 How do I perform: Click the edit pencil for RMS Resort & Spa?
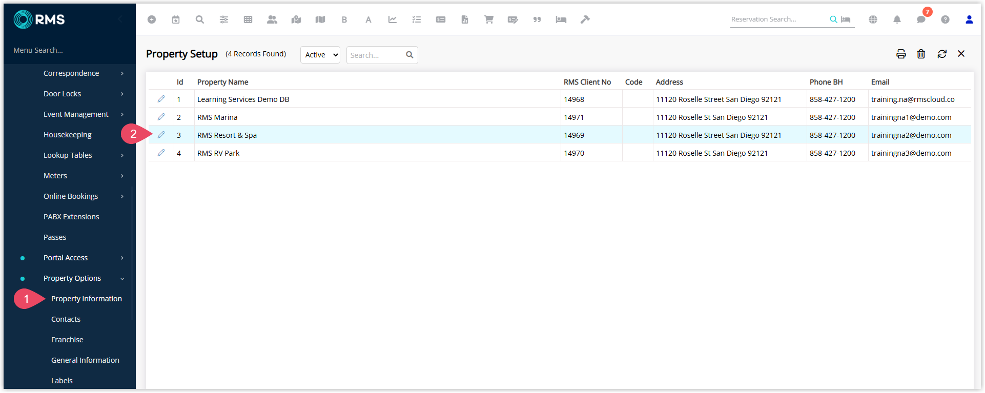coord(161,135)
